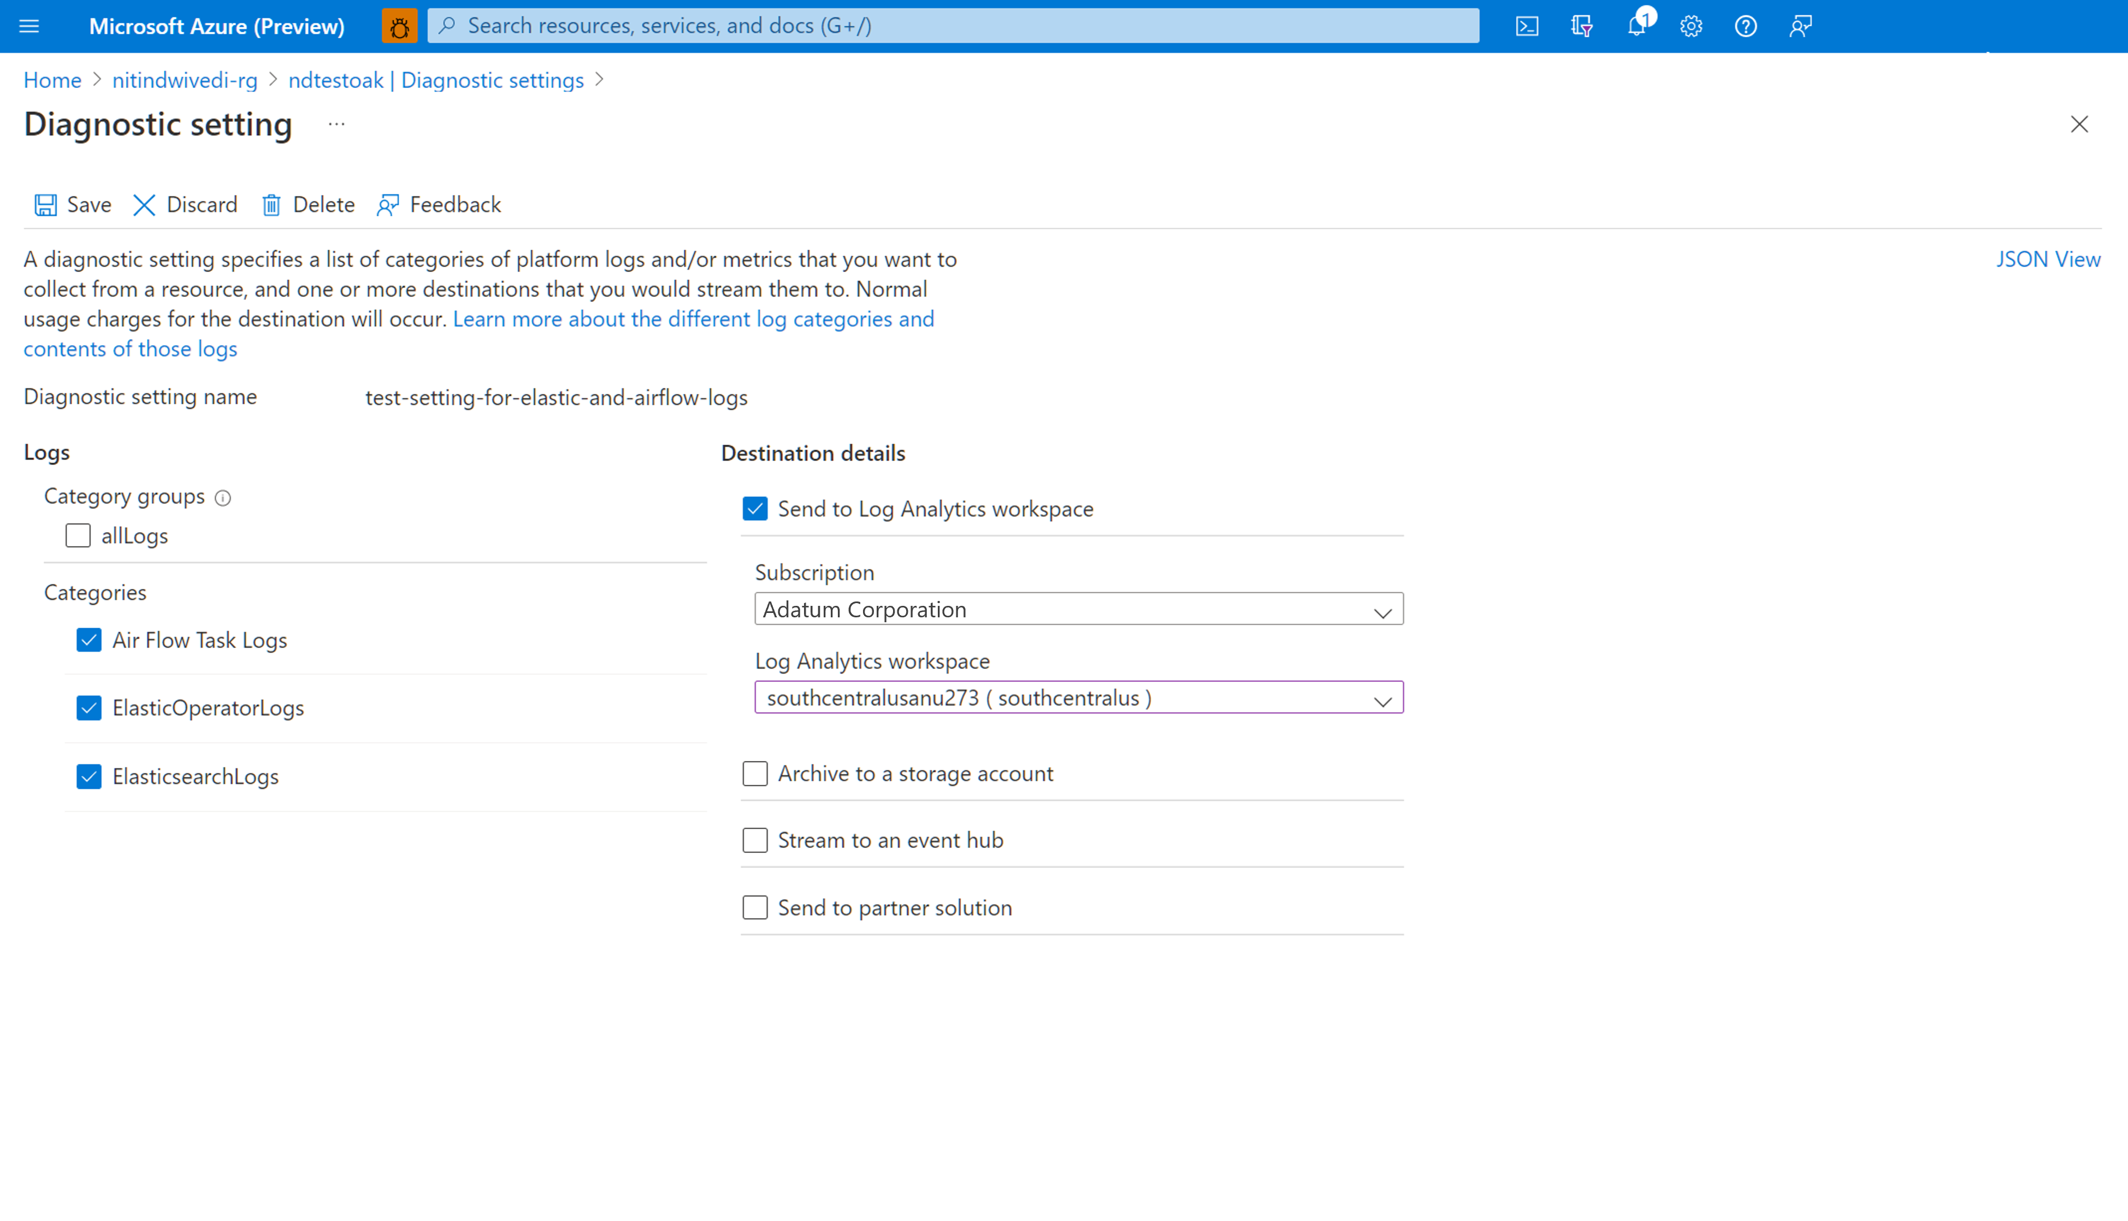This screenshot has width=2128, height=1221.
Task: Open Azure Cloud Shell from the header
Action: 1527,25
